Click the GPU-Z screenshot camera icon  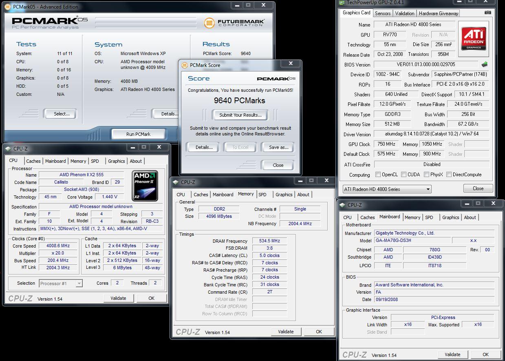pyautogui.click(x=487, y=13)
